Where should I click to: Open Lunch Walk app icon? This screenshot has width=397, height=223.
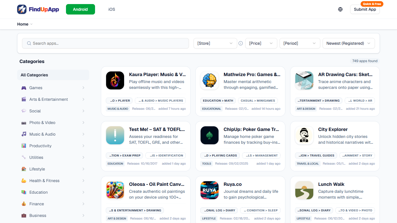(x=304, y=190)
